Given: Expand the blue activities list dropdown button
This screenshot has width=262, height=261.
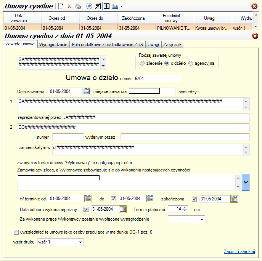Looking at the screenshot, I should click(x=246, y=183).
